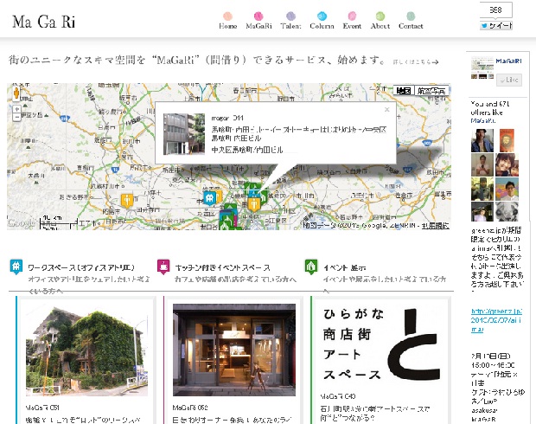The width and height of the screenshot is (536, 424).
Task: Click the yellow marker below the popup pointer
Action: tap(253, 204)
